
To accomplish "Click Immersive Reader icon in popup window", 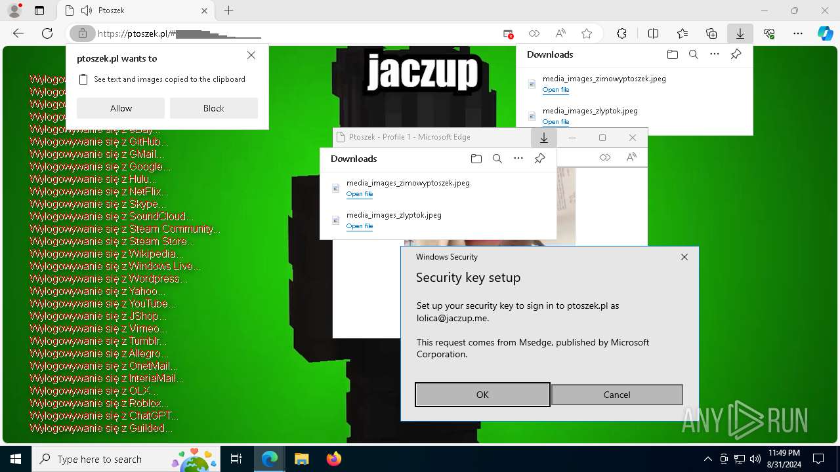I will 605,157.
